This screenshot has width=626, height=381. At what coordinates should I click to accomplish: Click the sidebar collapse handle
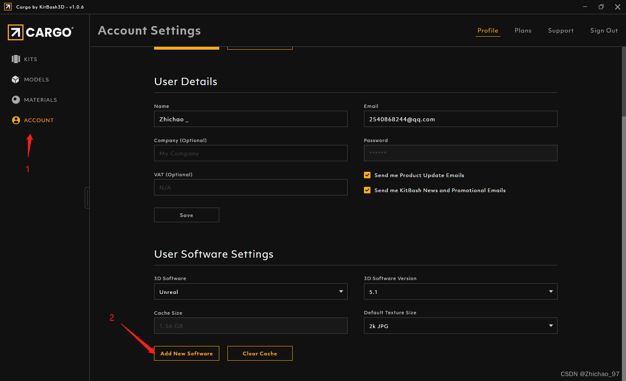[87, 198]
